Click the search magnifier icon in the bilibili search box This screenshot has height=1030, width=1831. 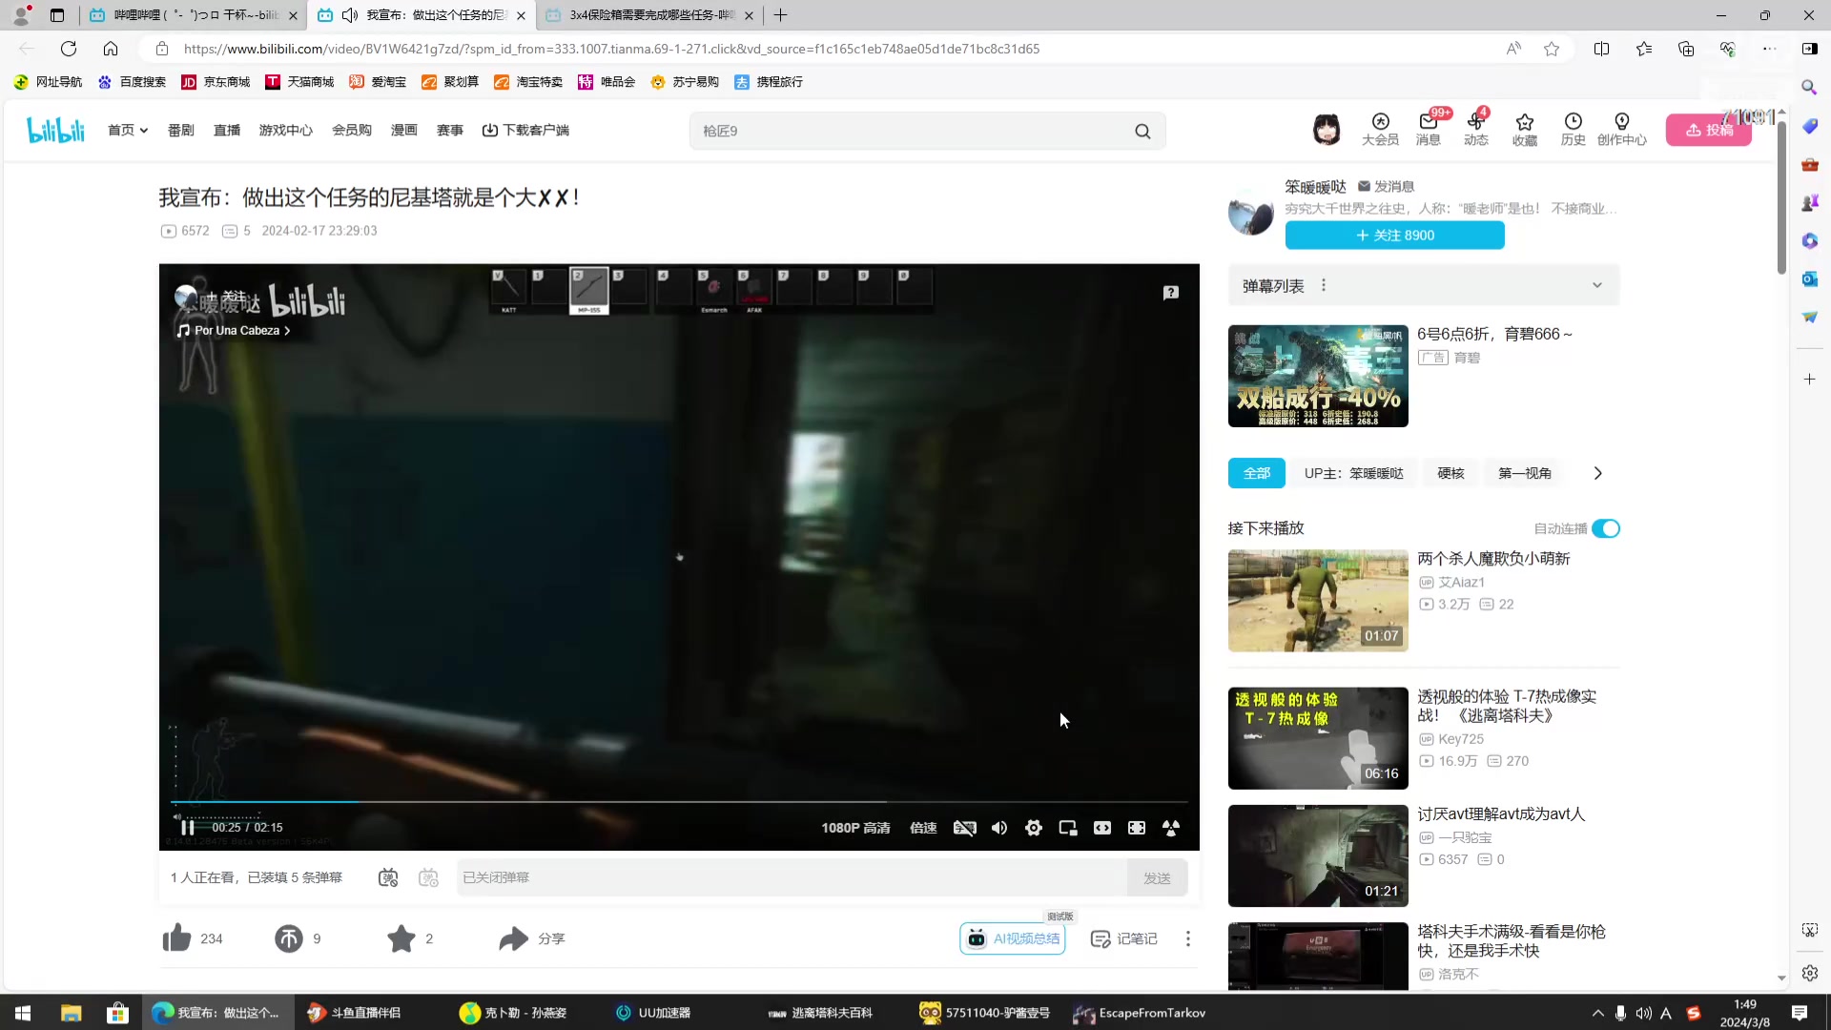point(1142,132)
